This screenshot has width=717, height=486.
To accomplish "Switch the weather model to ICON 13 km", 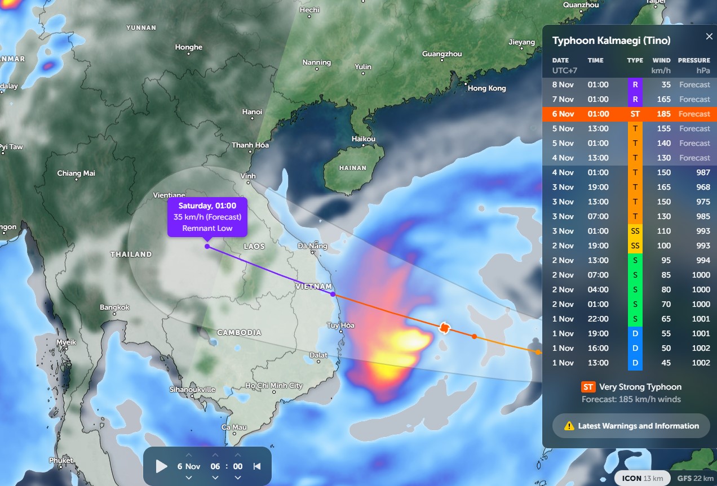I will pyautogui.click(x=643, y=478).
